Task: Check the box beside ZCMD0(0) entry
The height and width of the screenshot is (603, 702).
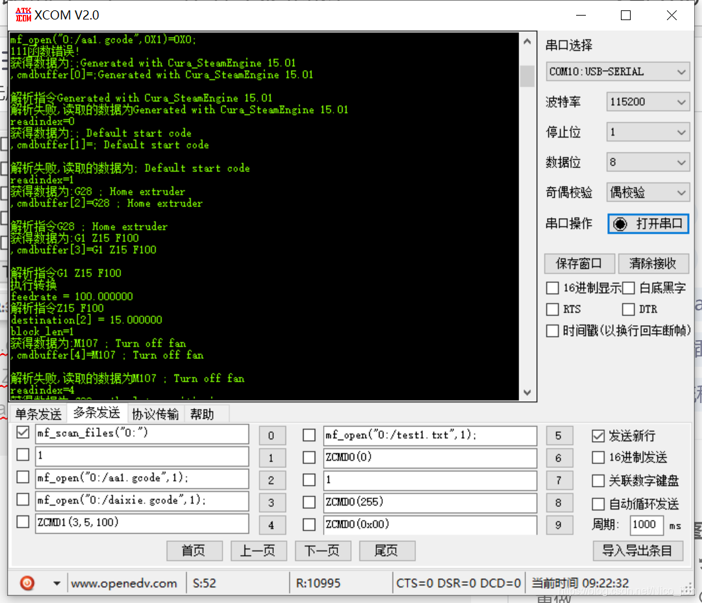Action: click(309, 458)
